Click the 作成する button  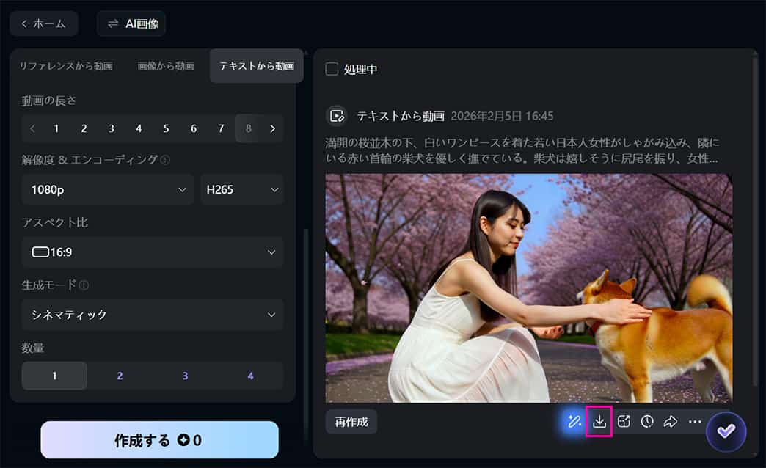pos(159,439)
